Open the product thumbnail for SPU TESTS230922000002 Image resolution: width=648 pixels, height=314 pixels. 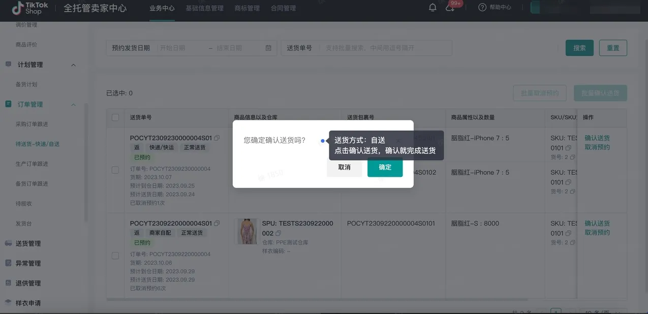pyautogui.click(x=248, y=231)
